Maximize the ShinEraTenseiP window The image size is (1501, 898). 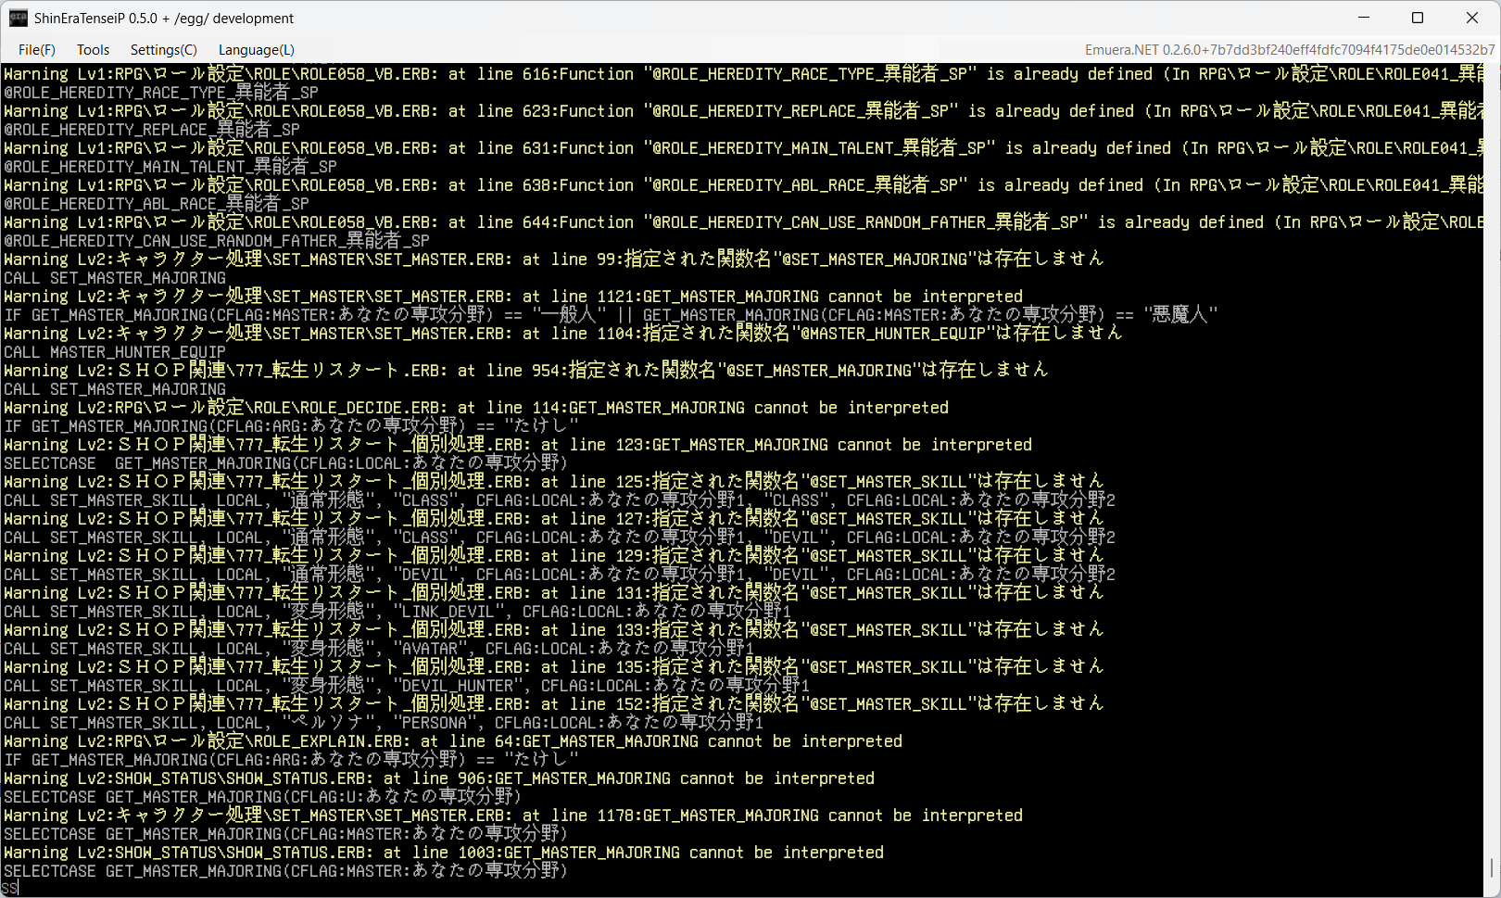[x=1418, y=18]
